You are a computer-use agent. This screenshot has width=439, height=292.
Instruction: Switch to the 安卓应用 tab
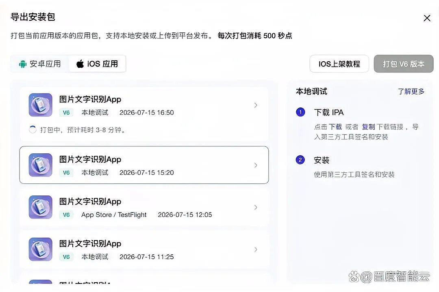[x=40, y=64]
